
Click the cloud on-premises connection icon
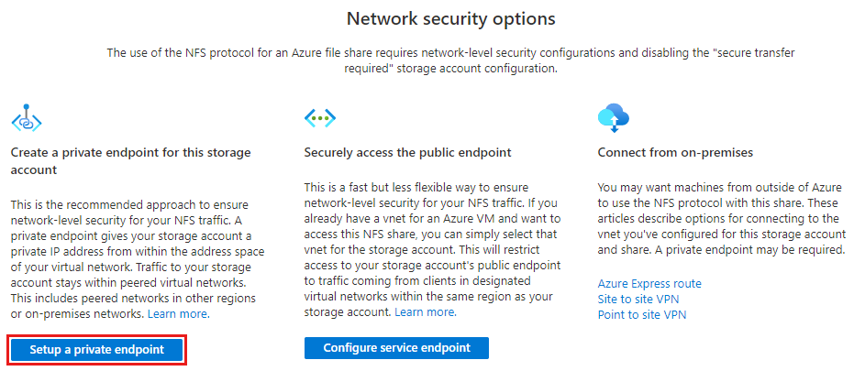coord(614,118)
